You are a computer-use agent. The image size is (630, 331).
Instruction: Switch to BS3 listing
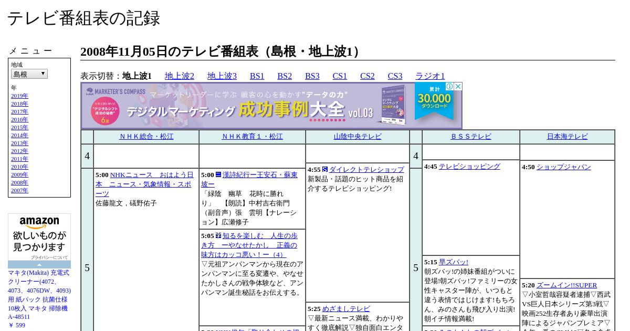[x=312, y=76]
